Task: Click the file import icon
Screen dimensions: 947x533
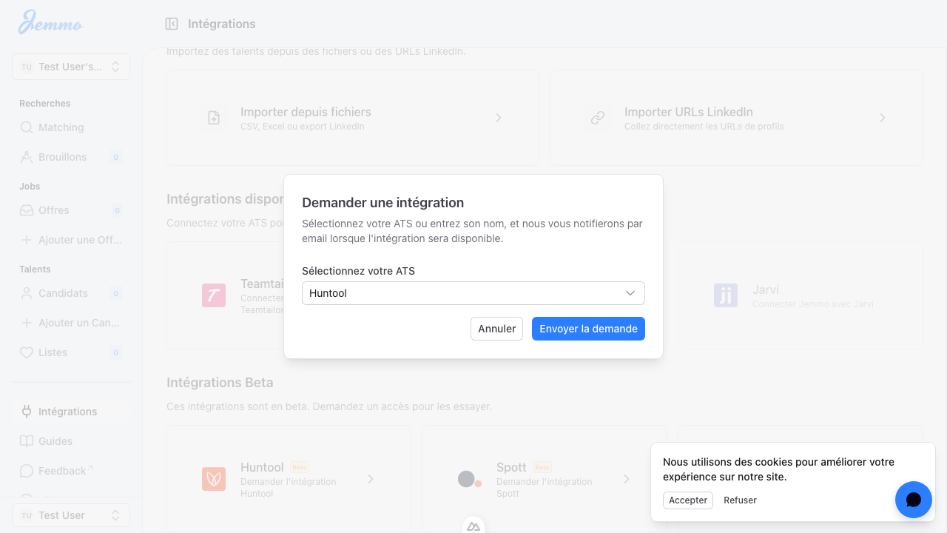Action: click(214, 118)
